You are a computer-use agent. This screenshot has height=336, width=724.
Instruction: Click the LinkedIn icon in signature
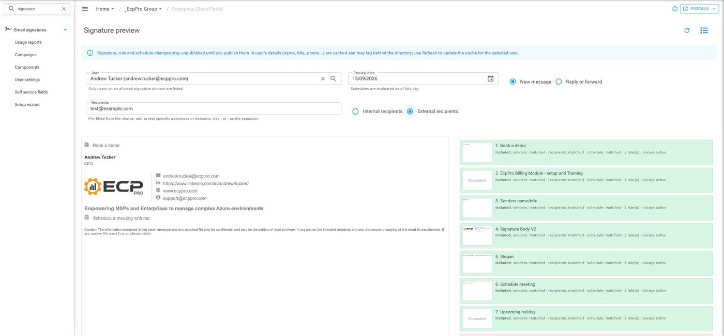158,183
